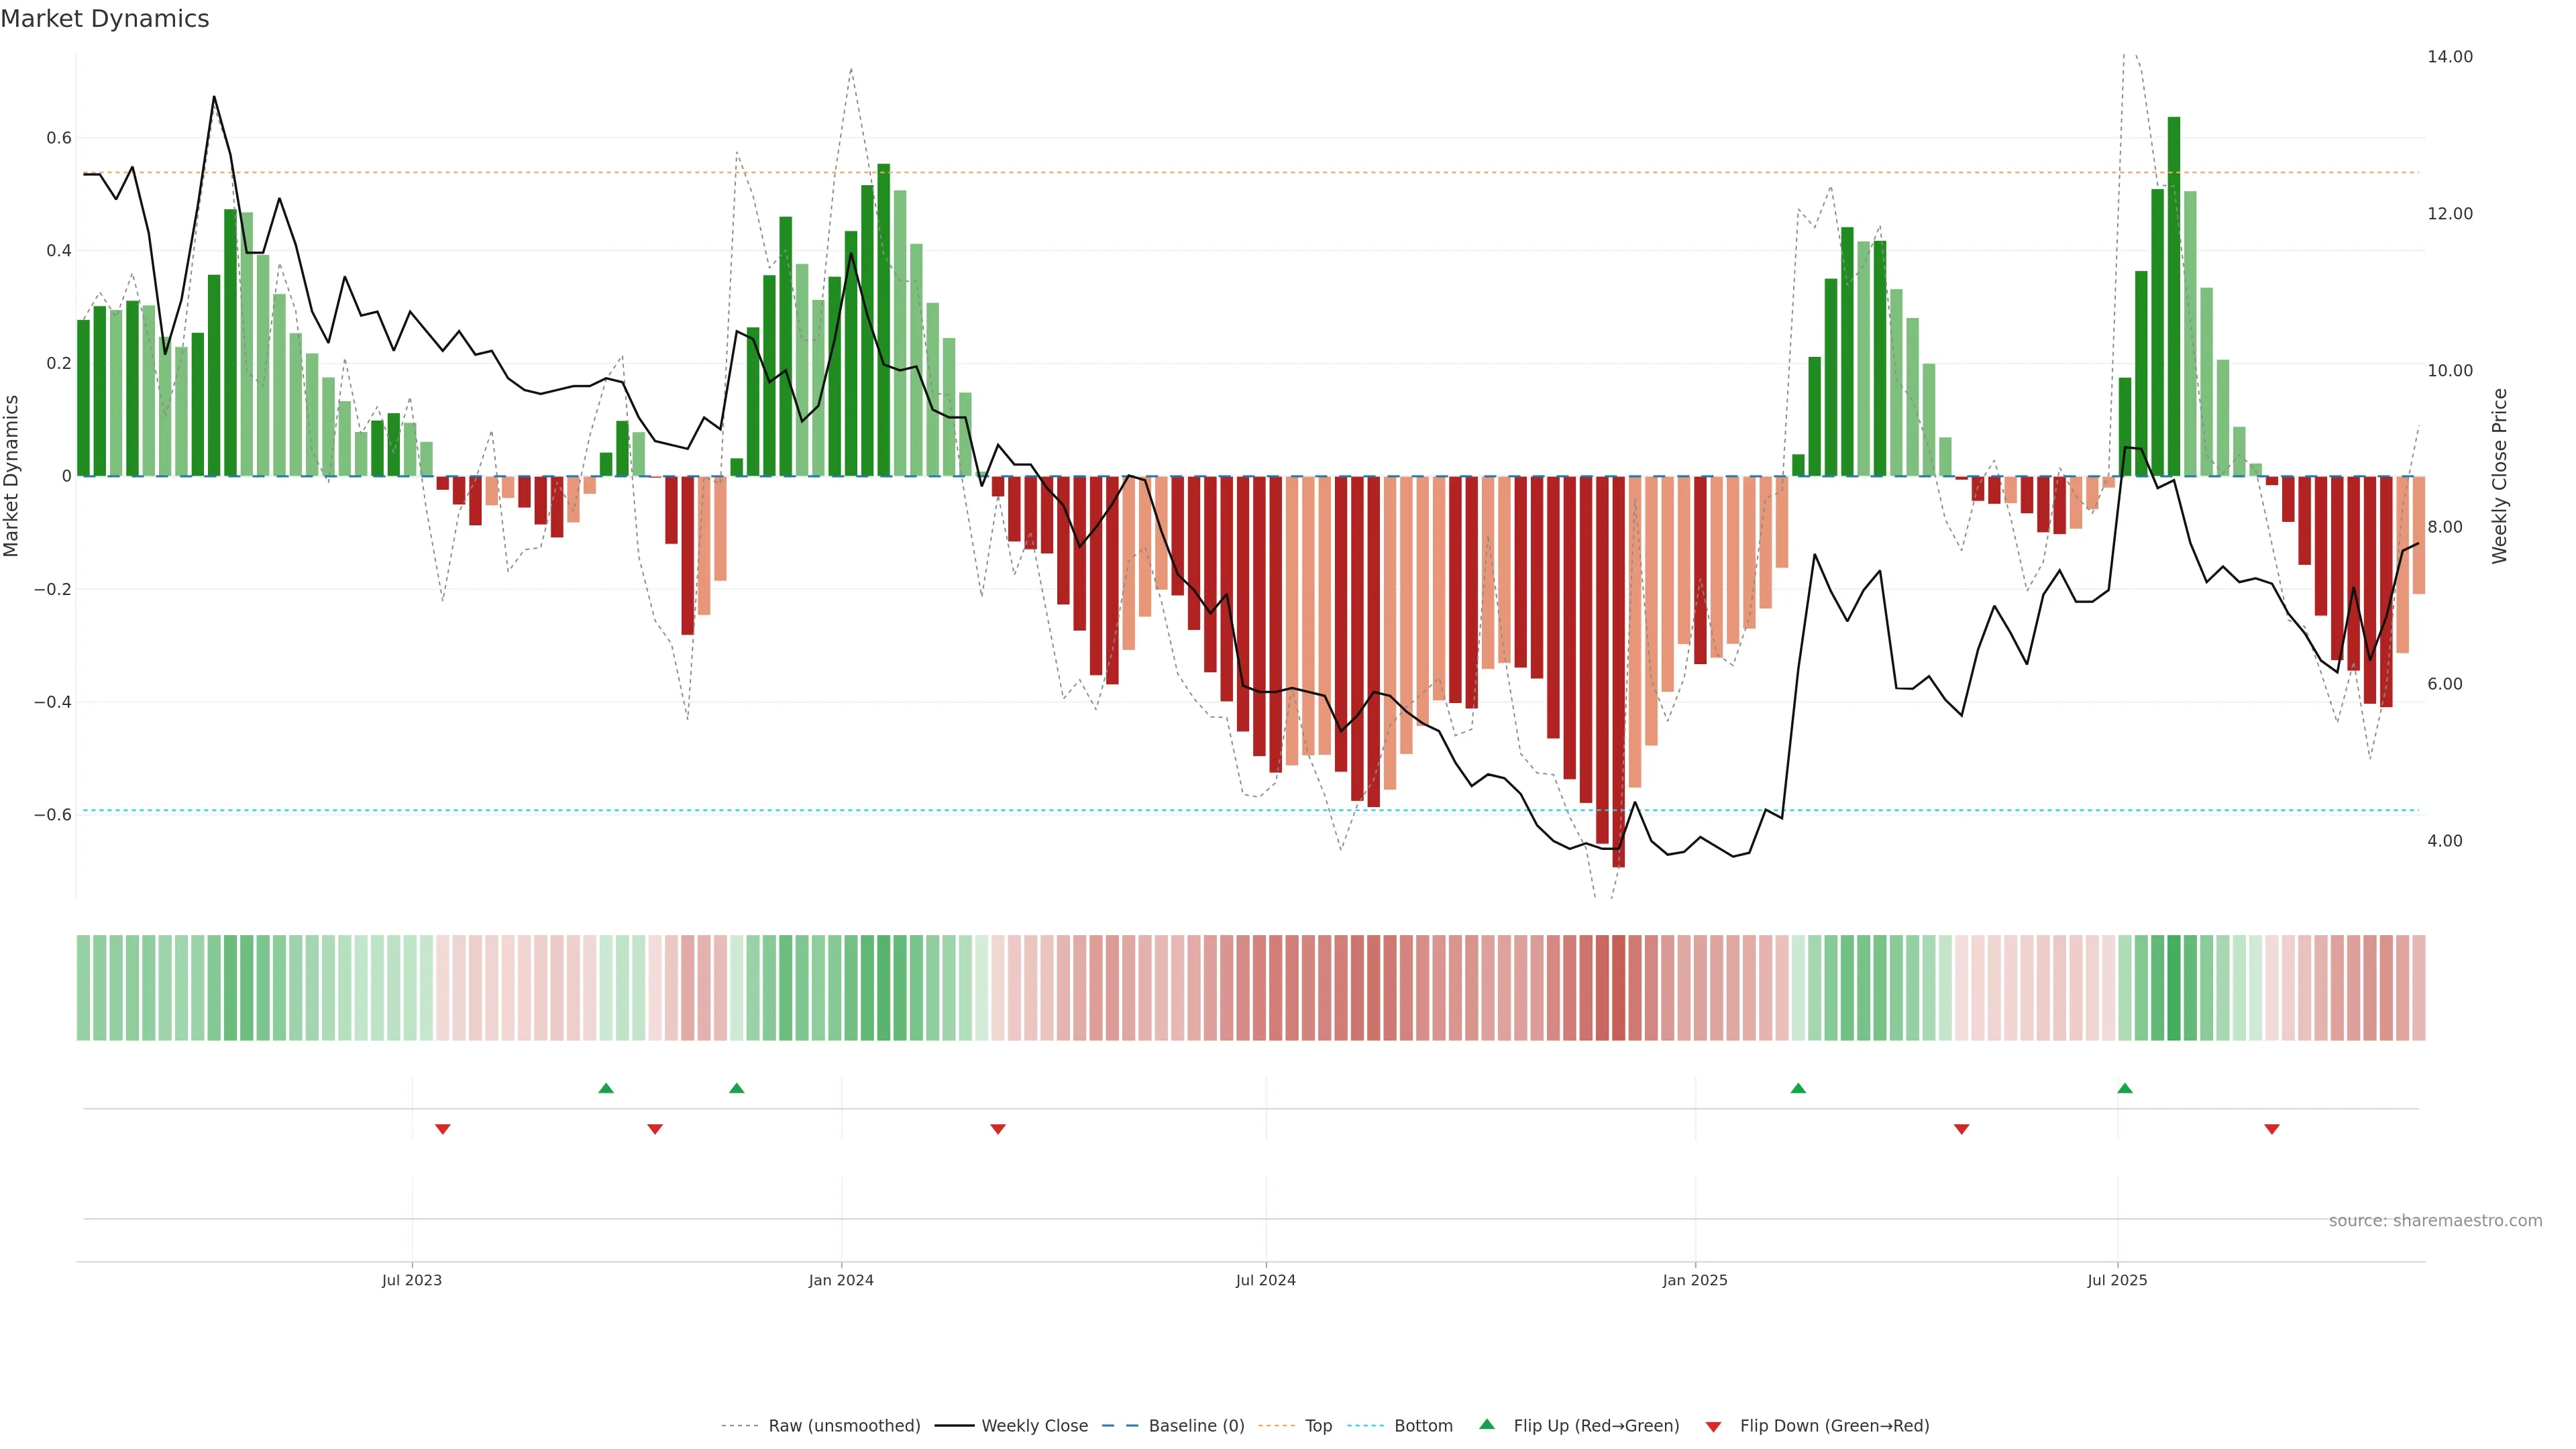Click the Jan 2024 x-axis label

click(841, 1280)
